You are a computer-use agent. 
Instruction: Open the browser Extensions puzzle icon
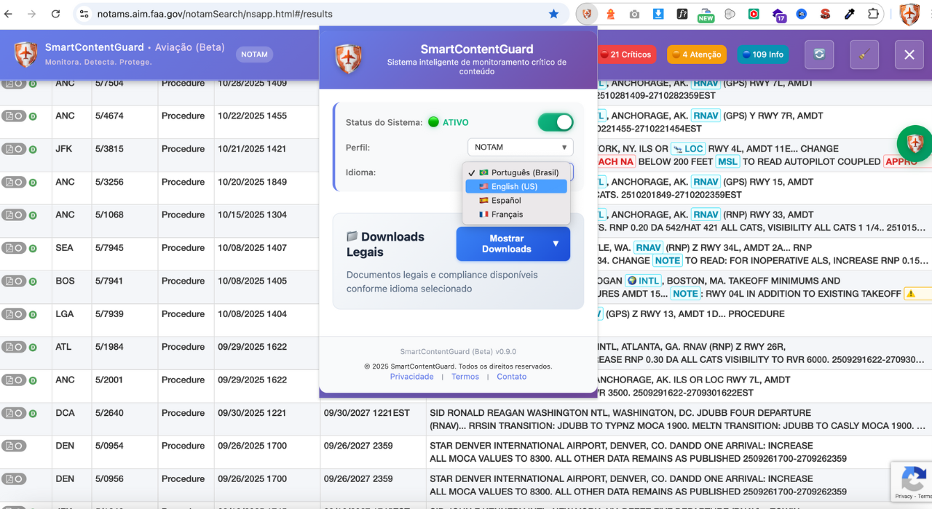(873, 14)
